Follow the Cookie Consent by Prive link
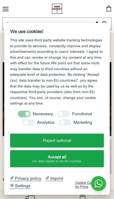This screenshot has height=199, width=114. click(83, 185)
